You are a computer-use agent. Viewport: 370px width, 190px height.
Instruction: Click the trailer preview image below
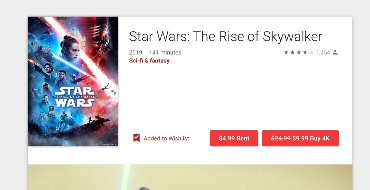point(190,177)
